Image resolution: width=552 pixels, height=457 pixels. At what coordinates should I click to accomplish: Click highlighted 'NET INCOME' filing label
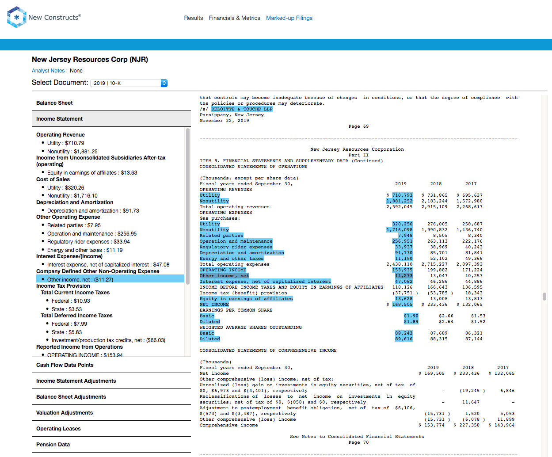[x=214, y=305]
